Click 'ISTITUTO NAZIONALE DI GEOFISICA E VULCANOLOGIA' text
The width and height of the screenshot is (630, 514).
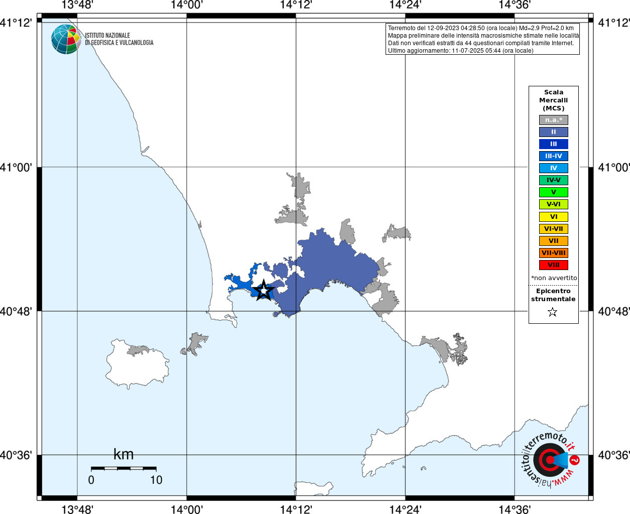tap(119, 39)
